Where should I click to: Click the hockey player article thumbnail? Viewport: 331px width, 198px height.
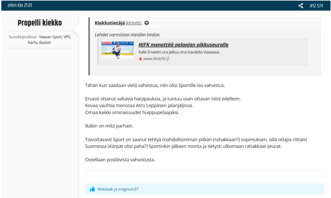click(x=117, y=50)
